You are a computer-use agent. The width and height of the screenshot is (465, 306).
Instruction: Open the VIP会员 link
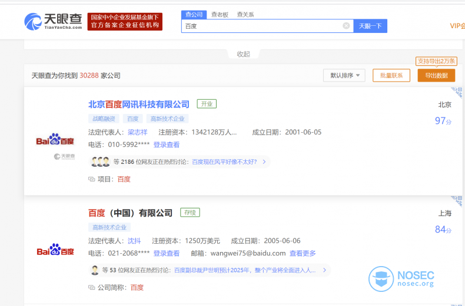(x=457, y=26)
